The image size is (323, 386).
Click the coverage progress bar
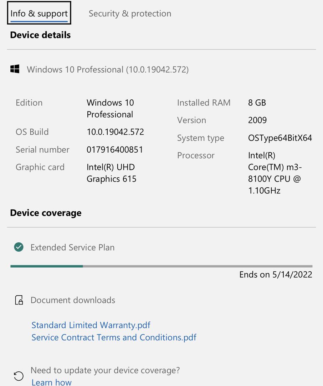coord(161,266)
